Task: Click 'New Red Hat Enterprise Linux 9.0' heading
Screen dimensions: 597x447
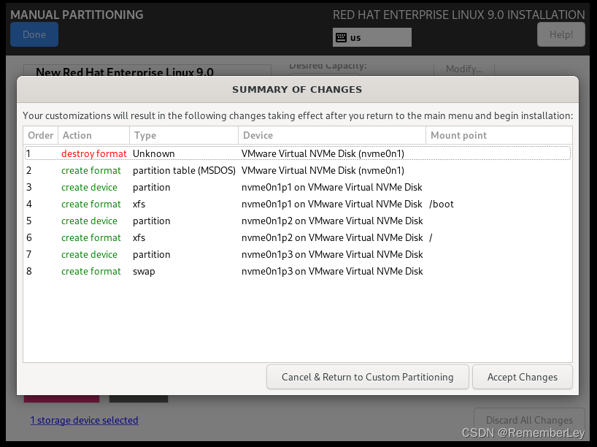Action: pyautogui.click(x=125, y=72)
